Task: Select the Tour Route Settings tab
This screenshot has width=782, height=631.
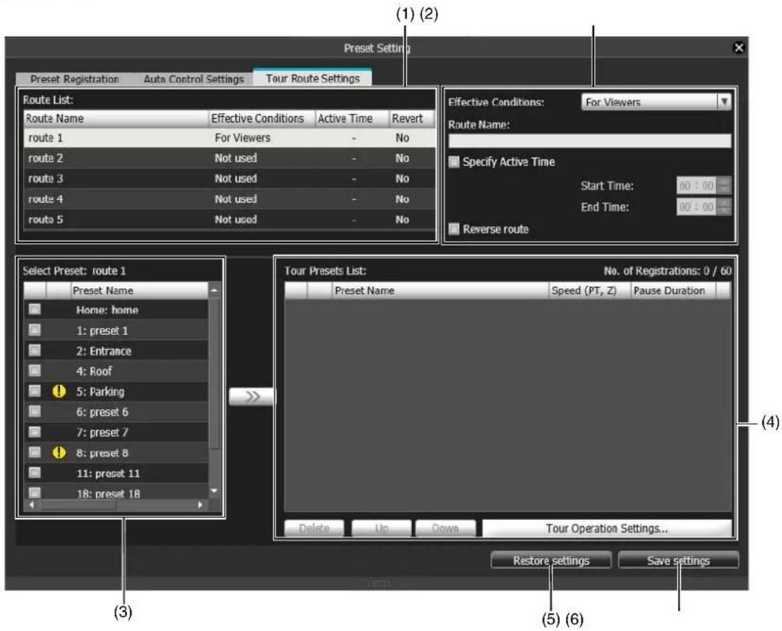Action: click(x=313, y=78)
